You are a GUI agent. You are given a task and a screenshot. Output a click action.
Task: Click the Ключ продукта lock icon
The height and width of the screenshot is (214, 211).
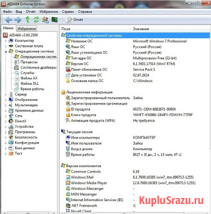68,115
